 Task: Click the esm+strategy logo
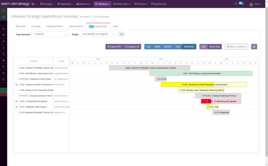point(15,4)
